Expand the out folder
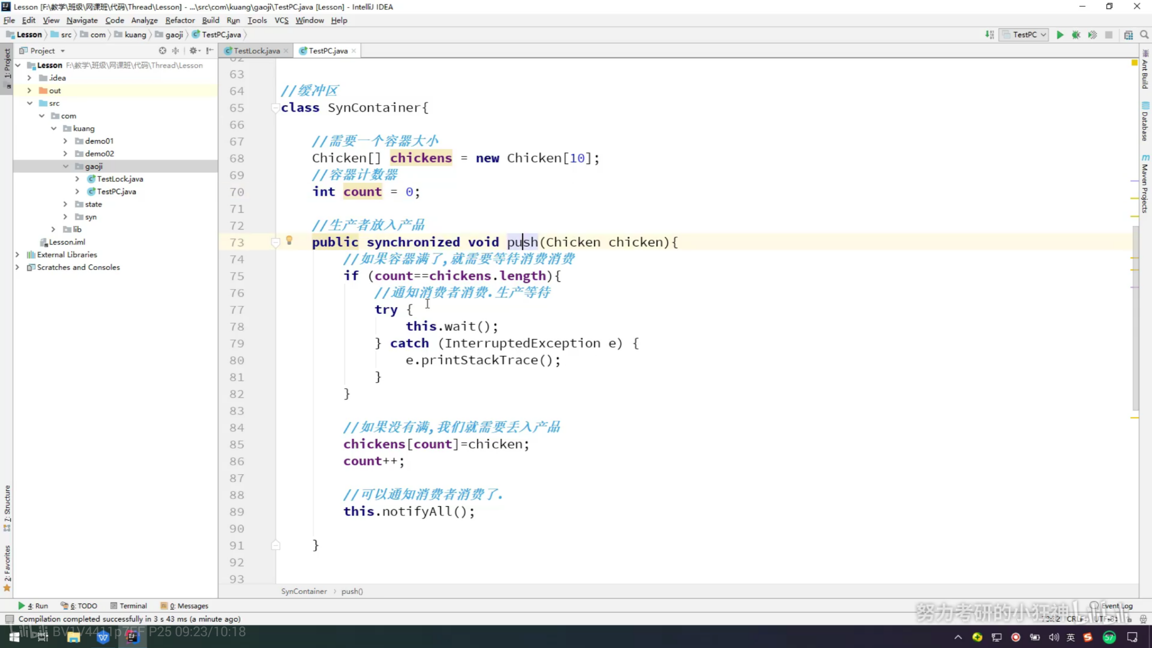Image resolution: width=1152 pixels, height=648 pixels. tap(29, 91)
